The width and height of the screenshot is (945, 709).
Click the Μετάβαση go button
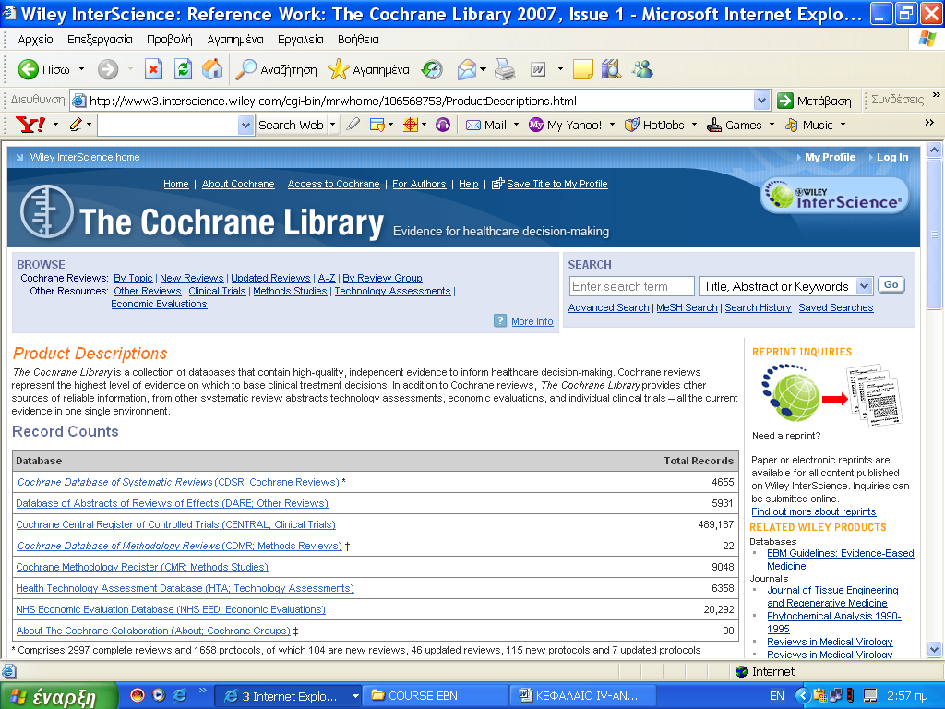(x=814, y=100)
